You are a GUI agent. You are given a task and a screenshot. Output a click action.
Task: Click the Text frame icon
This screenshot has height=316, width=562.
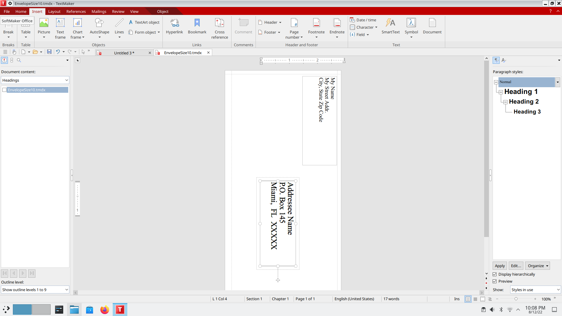coord(60,23)
